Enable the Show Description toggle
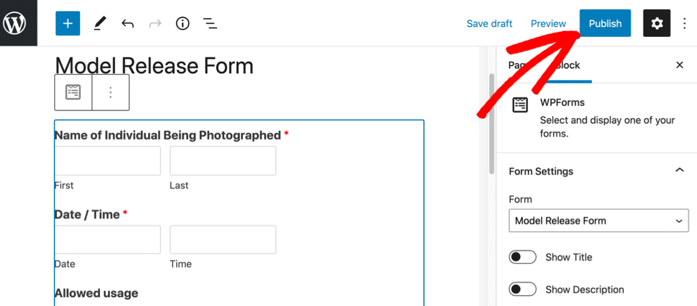697x306 pixels. click(x=523, y=289)
